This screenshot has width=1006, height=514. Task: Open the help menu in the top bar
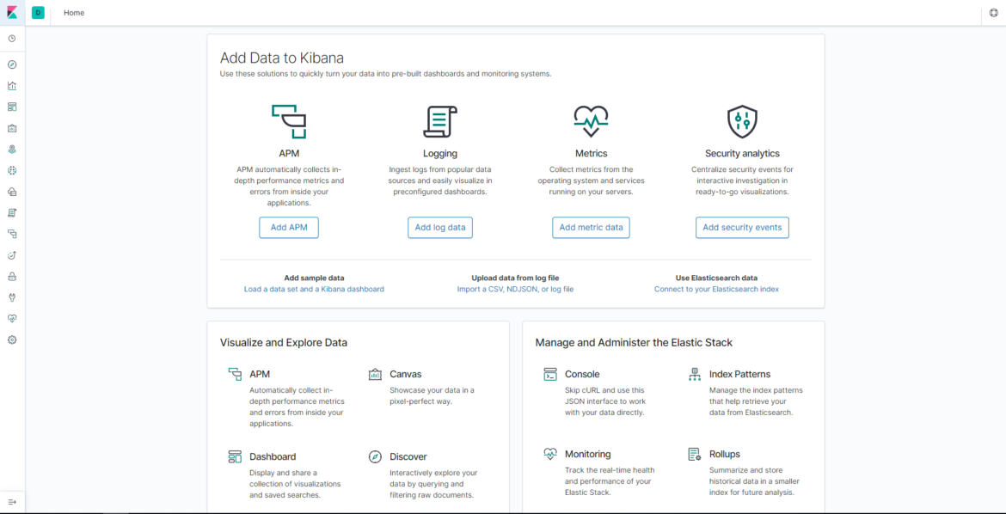pyautogui.click(x=993, y=13)
